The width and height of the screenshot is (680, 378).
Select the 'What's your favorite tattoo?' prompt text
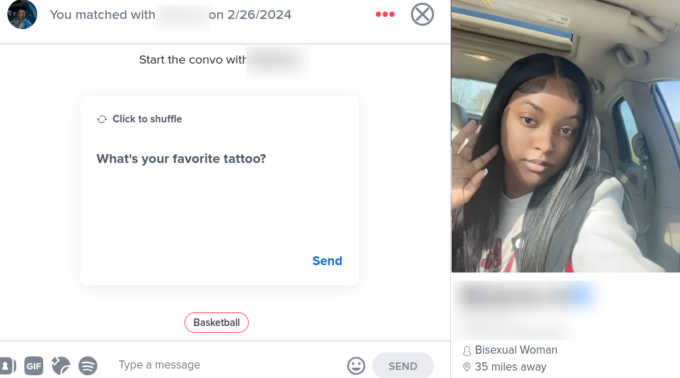point(181,159)
